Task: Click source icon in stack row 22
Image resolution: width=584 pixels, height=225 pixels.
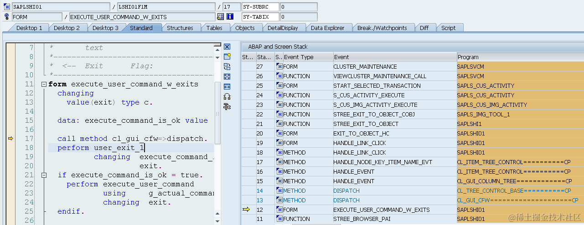Action: 279,114
